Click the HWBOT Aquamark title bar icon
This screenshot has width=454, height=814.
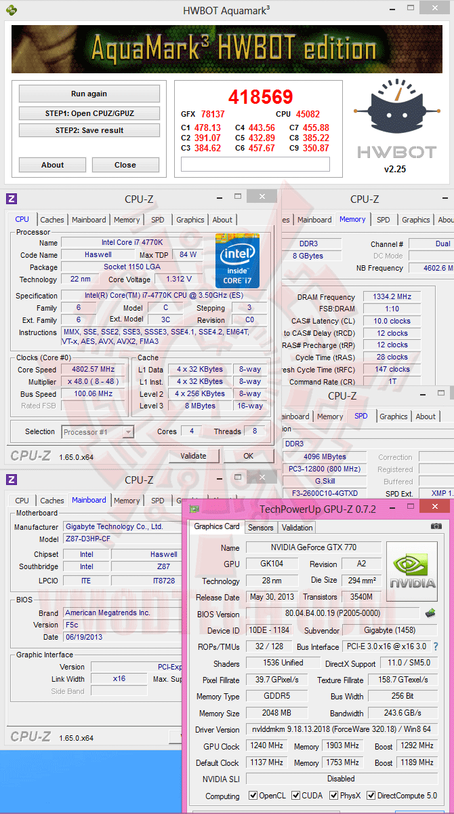(12, 10)
